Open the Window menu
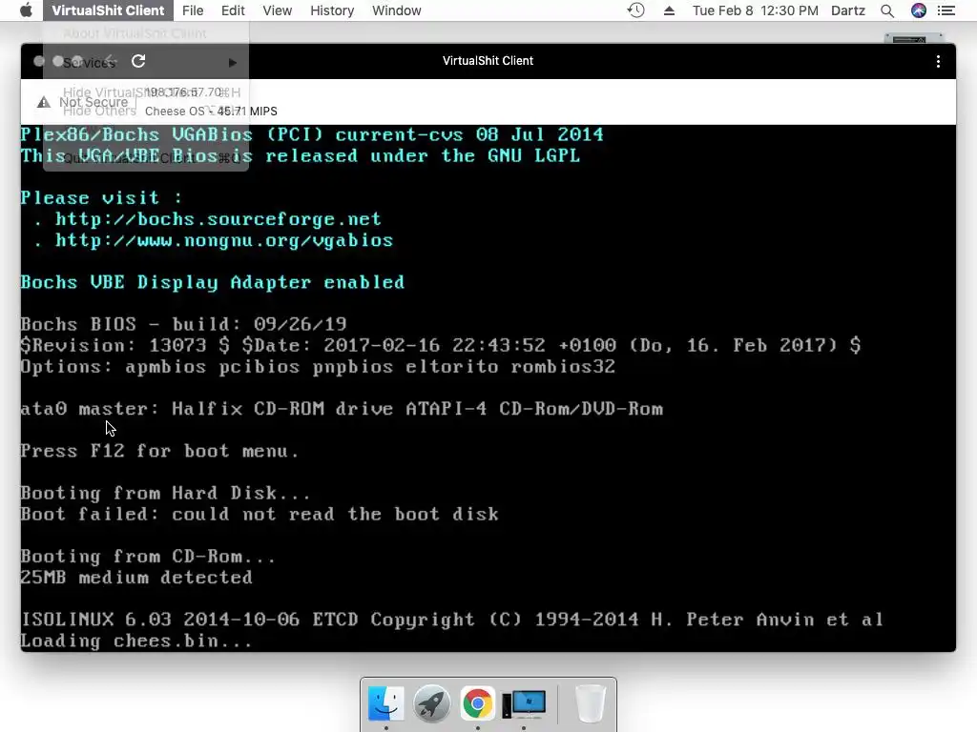The image size is (977, 732). (396, 10)
